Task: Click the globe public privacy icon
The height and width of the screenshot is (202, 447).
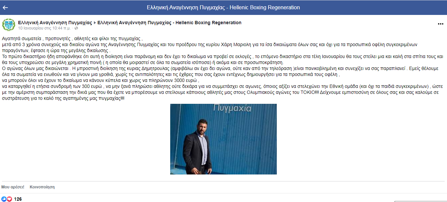Action: 76,29
